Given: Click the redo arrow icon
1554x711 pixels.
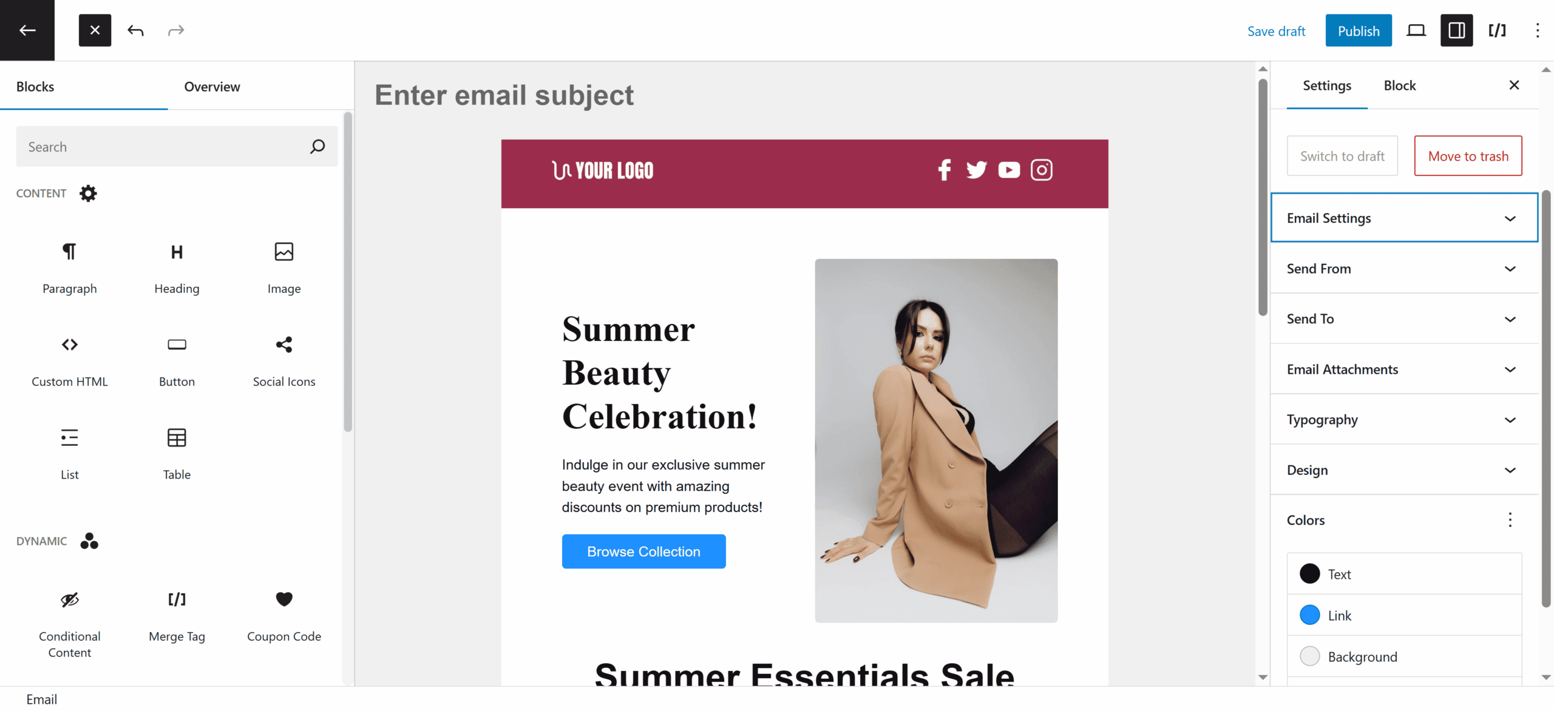Looking at the screenshot, I should (x=176, y=30).
